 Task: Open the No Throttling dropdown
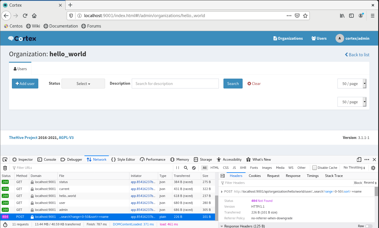tap(354, 168)
